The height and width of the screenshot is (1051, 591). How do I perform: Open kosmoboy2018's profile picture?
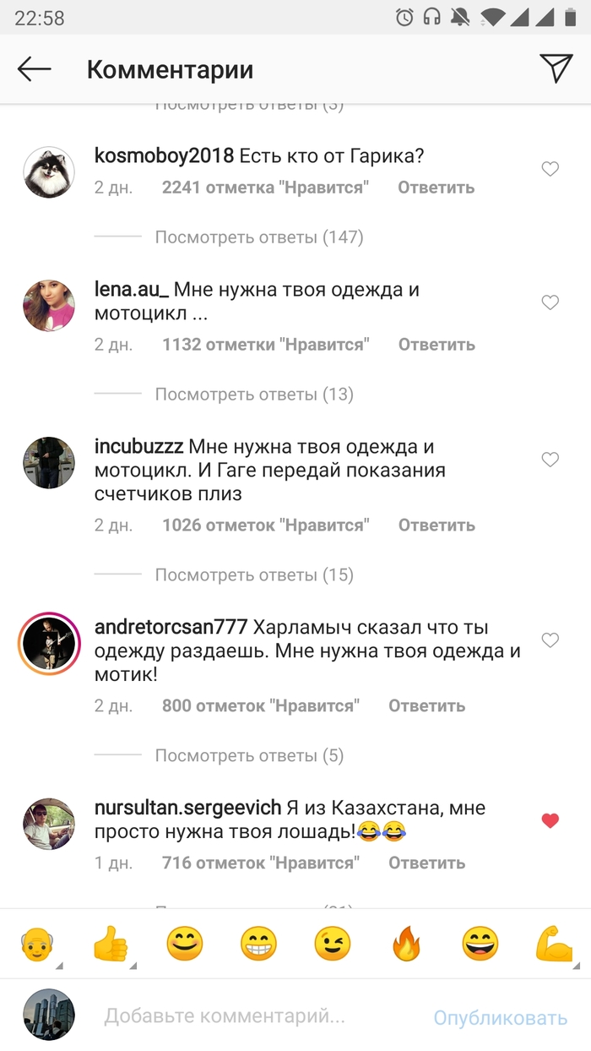49,172
